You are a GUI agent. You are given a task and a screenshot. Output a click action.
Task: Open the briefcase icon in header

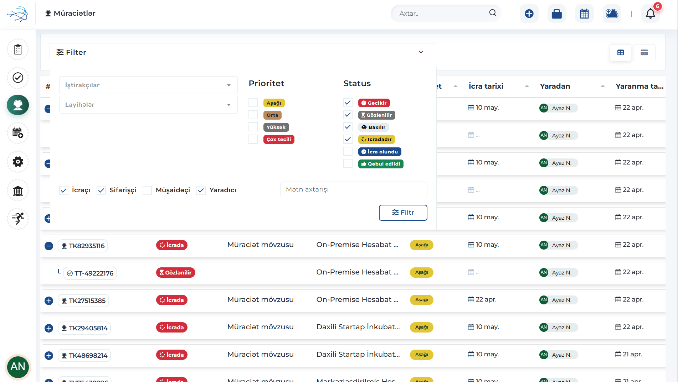click(x=557, y=14)
